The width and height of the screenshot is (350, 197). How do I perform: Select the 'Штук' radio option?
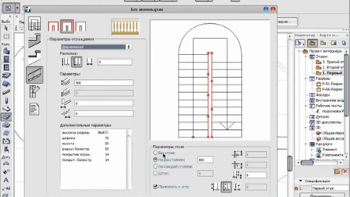[x=155, y=173]
